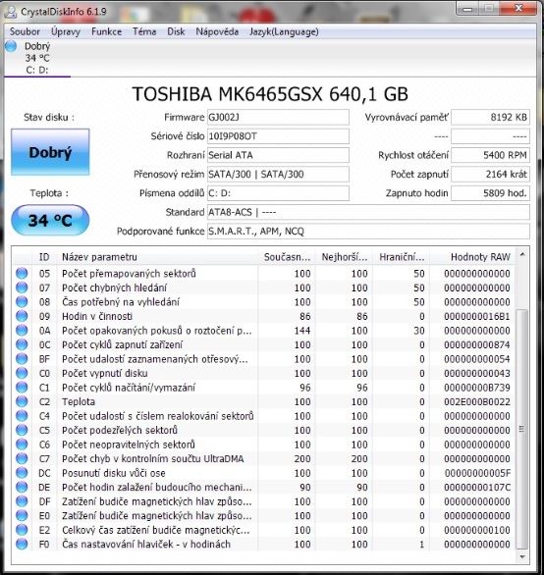544x575 pixels.
Task: Click status icon of row DE
Action: pyautogui.click(x=22, y=487)
